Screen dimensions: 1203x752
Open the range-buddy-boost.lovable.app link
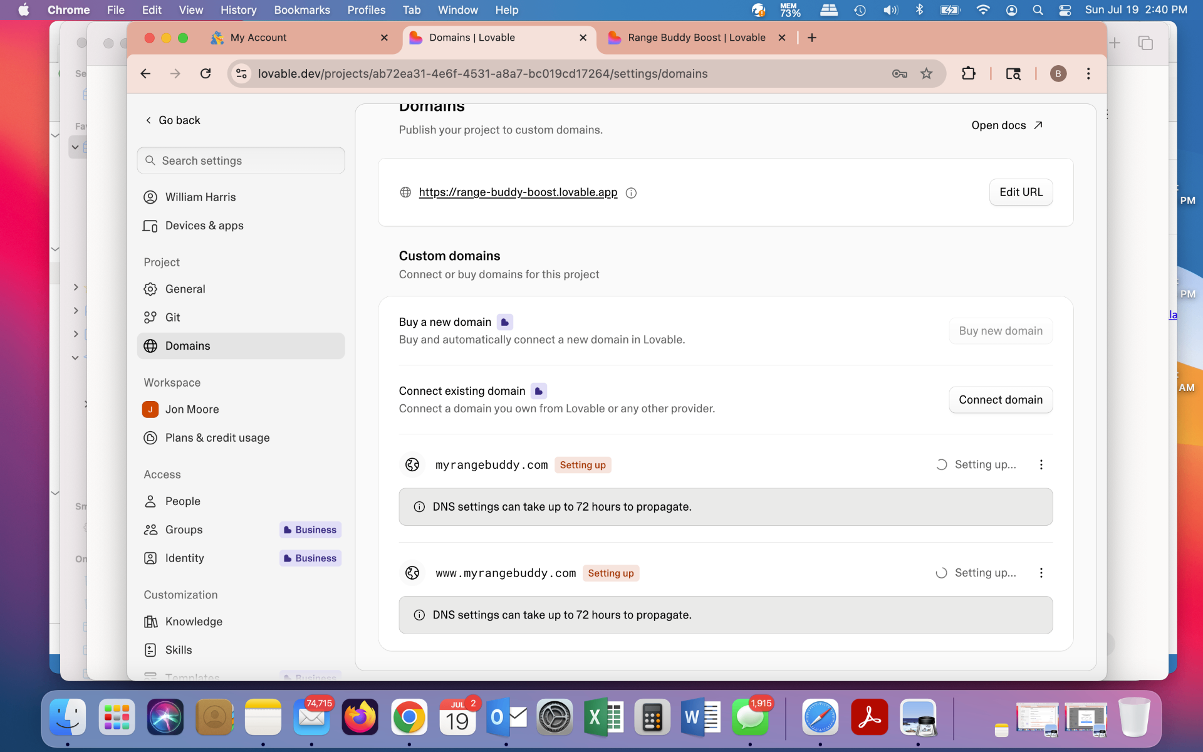point(518,192)
